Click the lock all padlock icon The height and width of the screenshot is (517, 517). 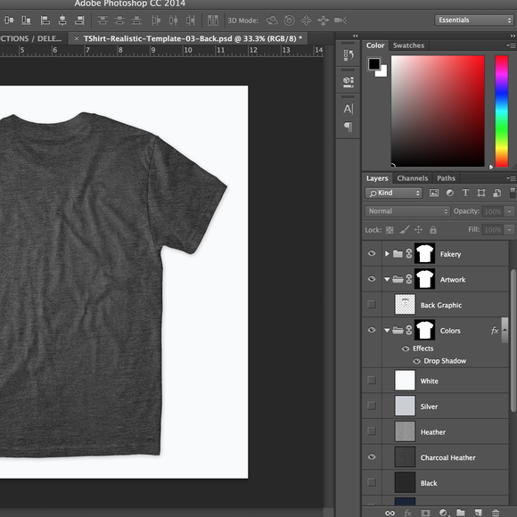point(433,229)
